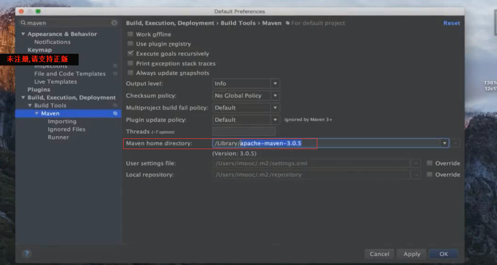Click the User settings file path field
Image resolution: width=497 pixels, height=265 pixels.
[312, 164]
